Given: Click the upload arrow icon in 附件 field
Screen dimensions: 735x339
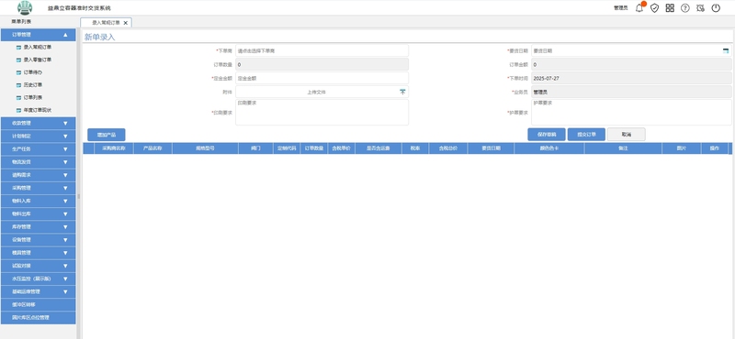Looking at the screenshot, I should point(402,93).
